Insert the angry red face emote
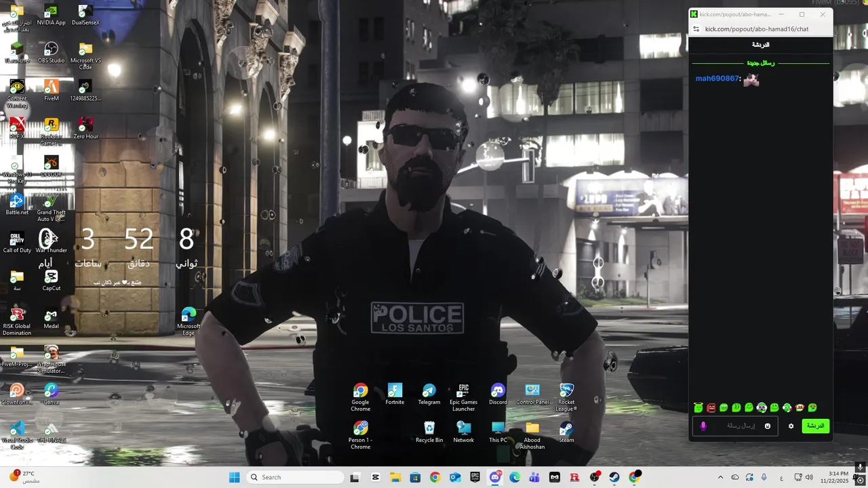Screen dimensions: 868x488 pos(711,408)
